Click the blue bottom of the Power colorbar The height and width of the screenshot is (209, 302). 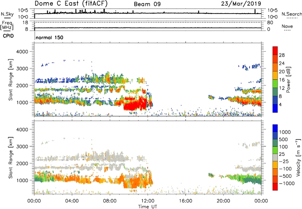click(275, 108)
